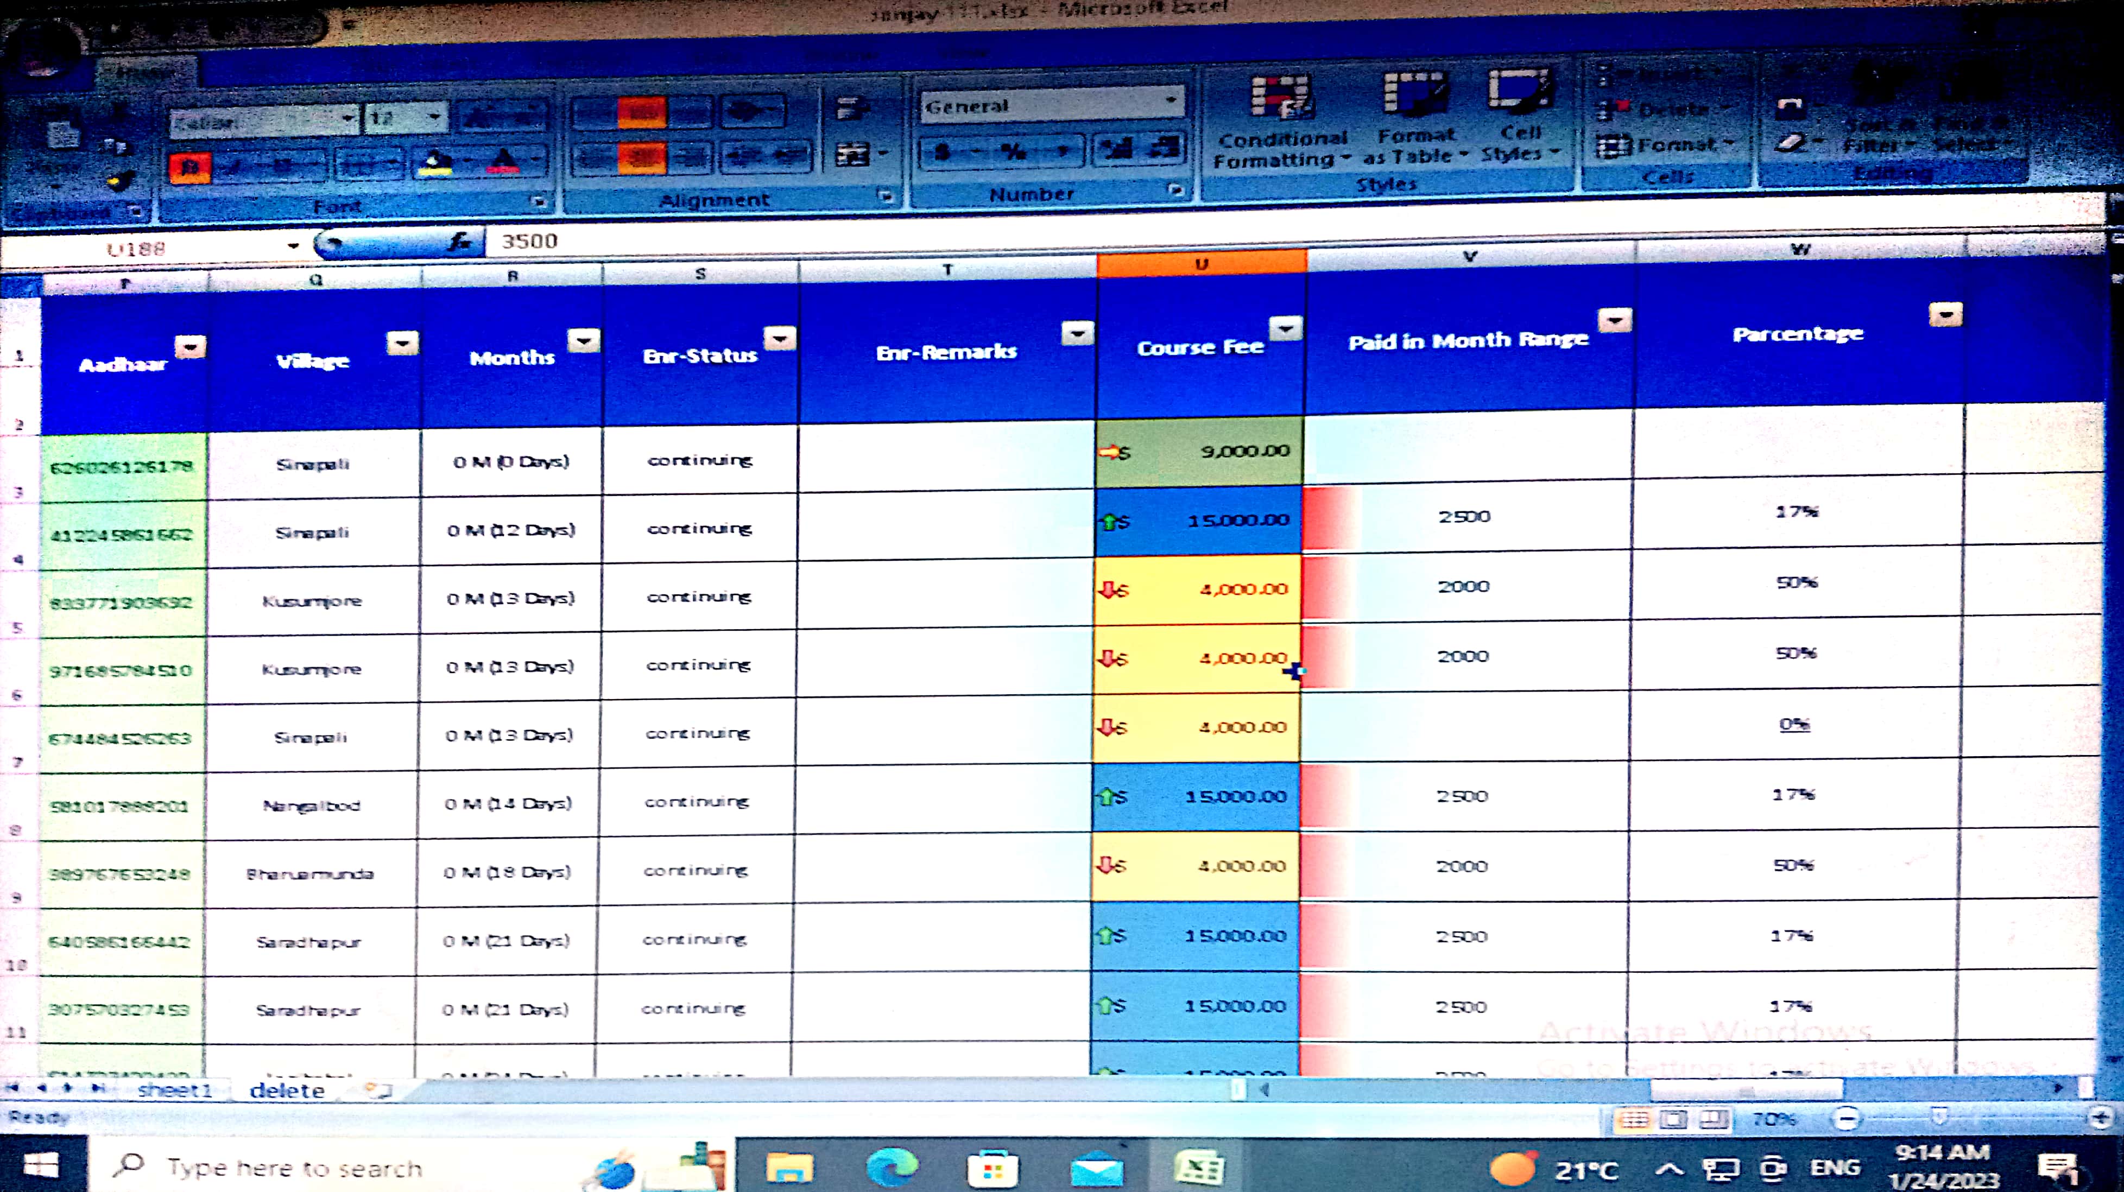2124x1192 pixels.
Task: Switch to Page Layout view
Action: click(x=1674, y=1119)
